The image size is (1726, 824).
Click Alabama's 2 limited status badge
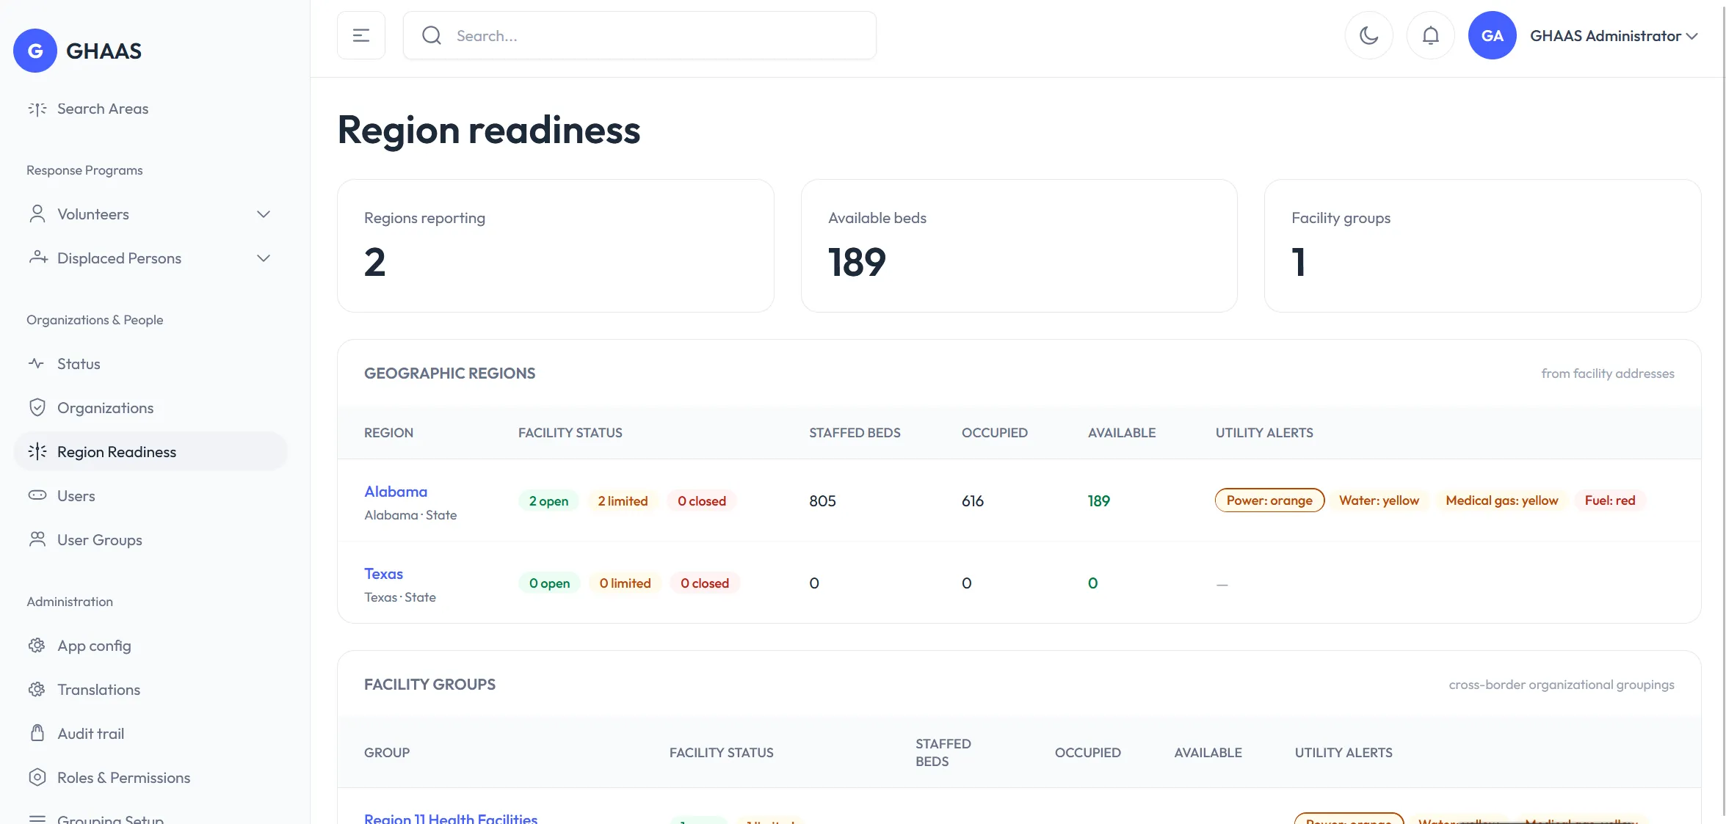click(x=623, y=501)
